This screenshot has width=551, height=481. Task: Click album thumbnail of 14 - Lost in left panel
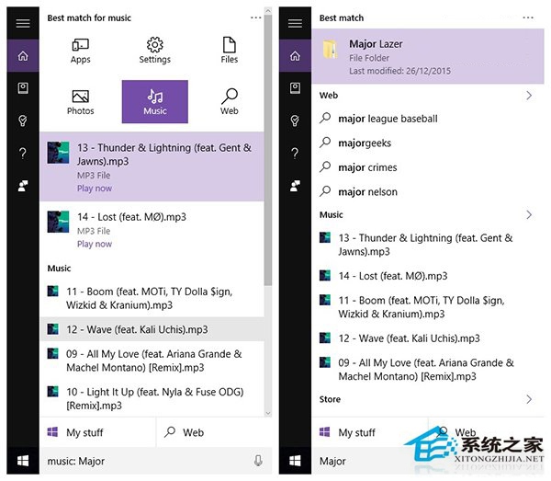pyautogui.click(x=59, y=222)
